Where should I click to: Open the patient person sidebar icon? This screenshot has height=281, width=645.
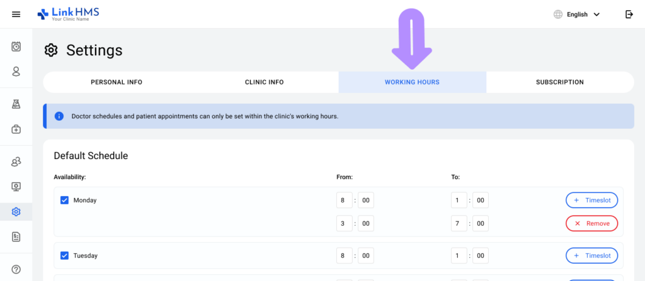[x=16, y=72]
